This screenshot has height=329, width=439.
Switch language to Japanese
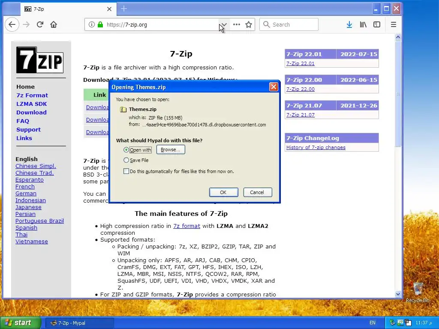pyautogui.click(x=28, y=207)
